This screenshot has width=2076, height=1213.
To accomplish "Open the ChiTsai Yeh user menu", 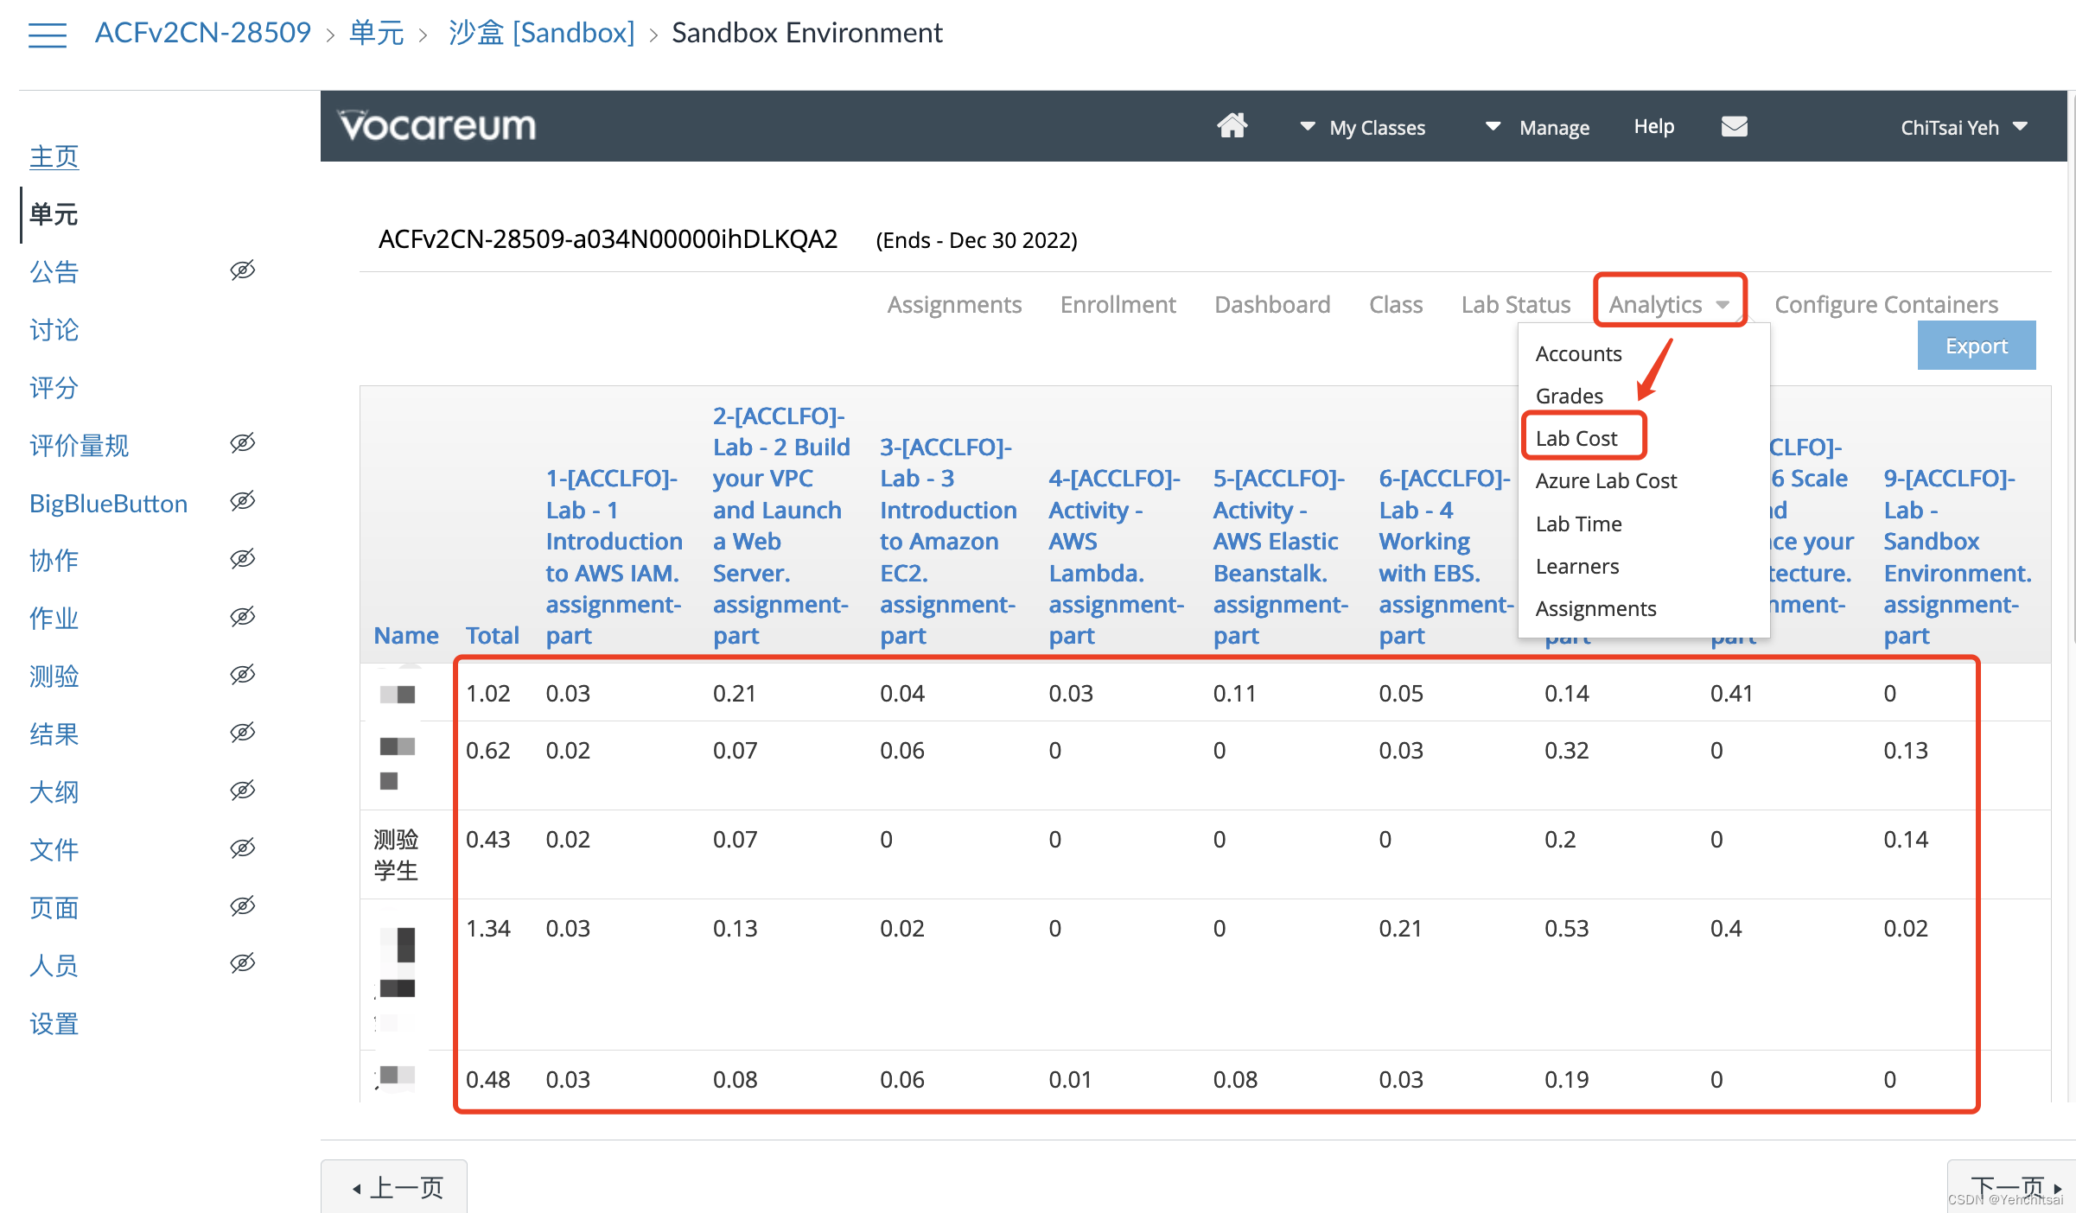I will [1964, 128].
